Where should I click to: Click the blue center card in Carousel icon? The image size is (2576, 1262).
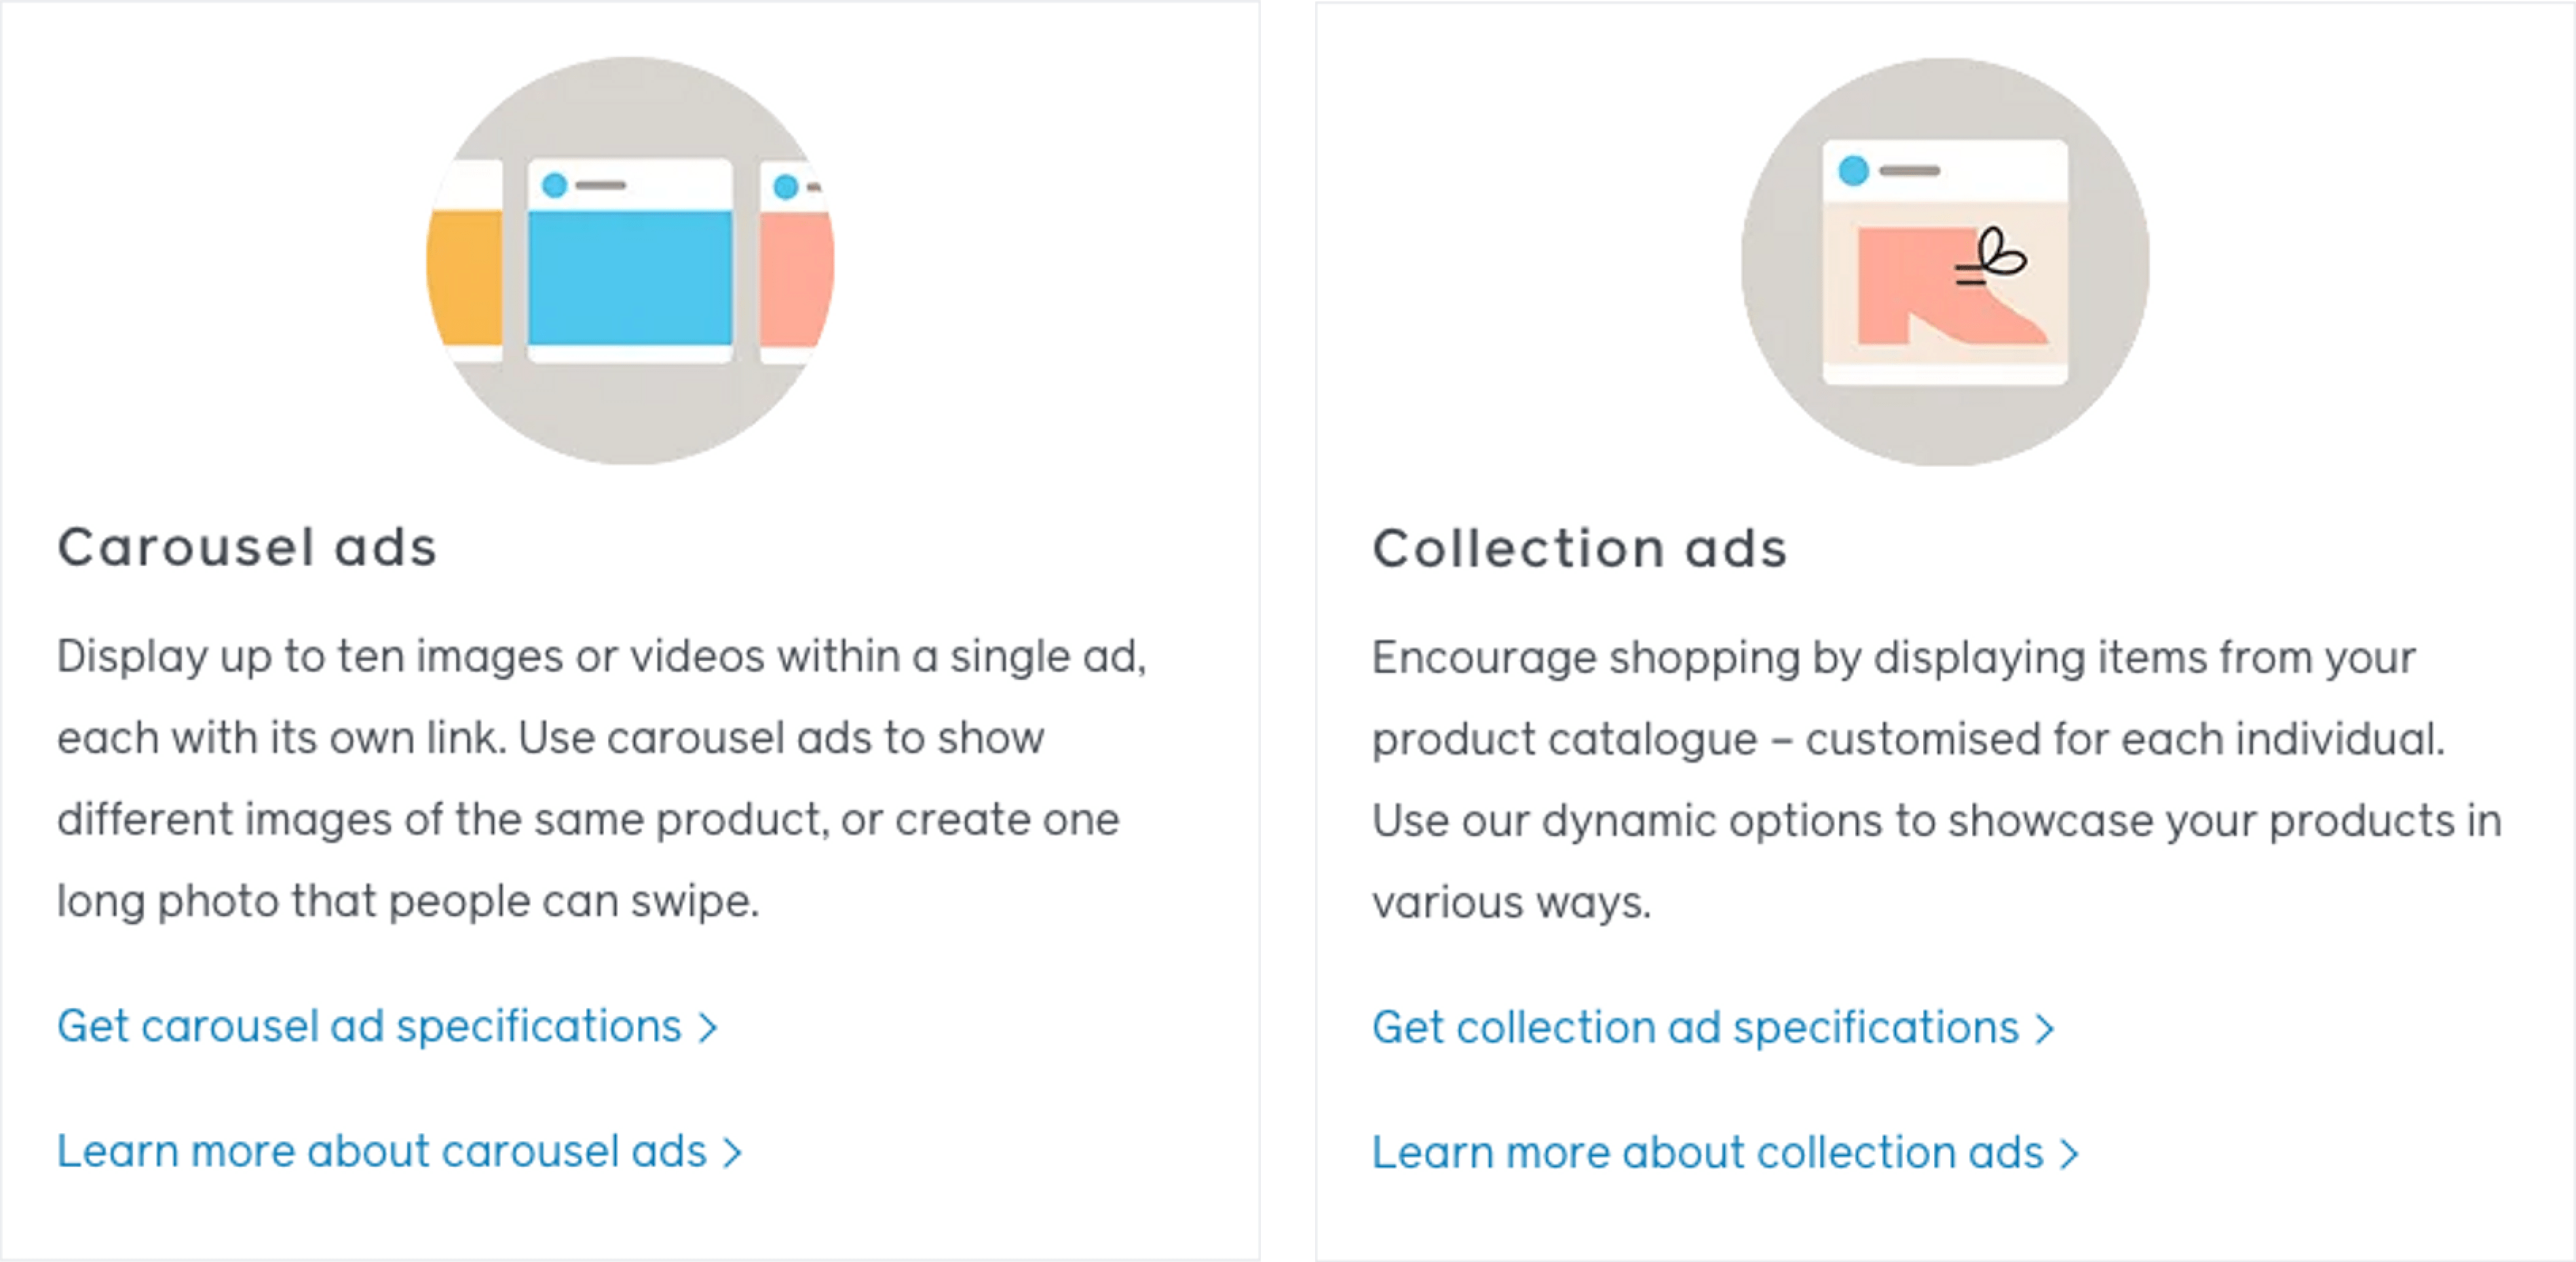point(630,277)
